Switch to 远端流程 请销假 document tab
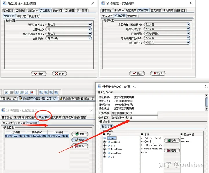This screenshot has width=209, height=173. (x=77, y=98)
